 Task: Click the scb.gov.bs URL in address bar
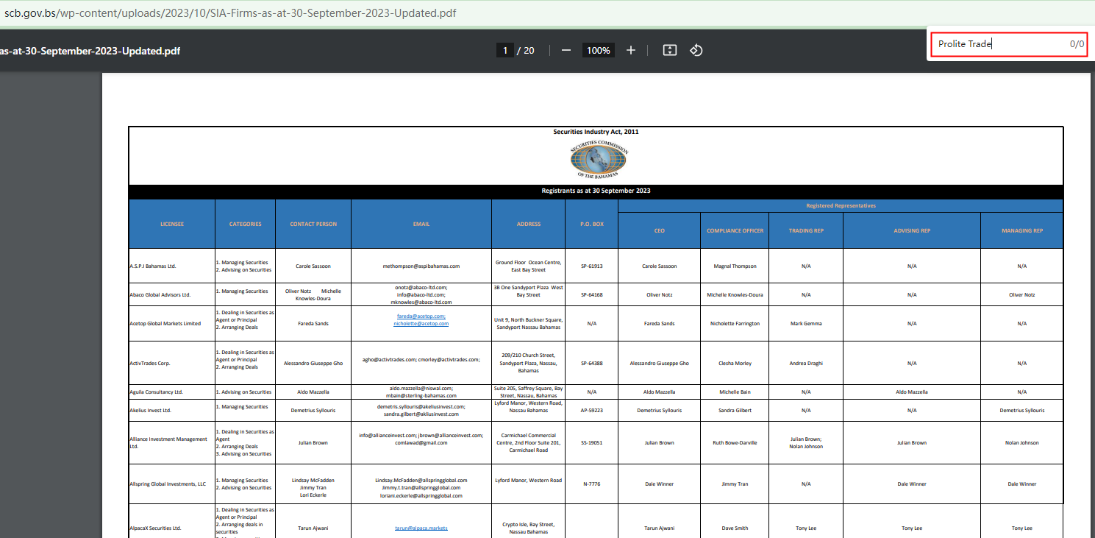click(x=229, y=13)
